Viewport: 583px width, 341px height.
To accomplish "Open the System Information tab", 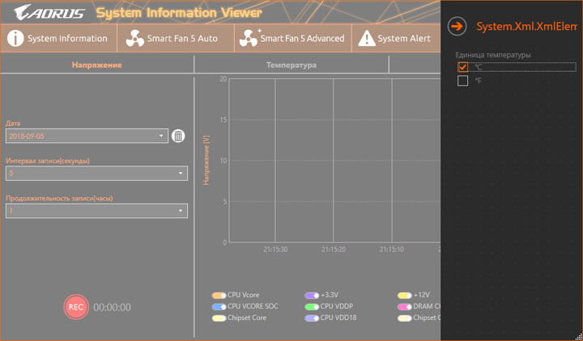I will 59,38.
